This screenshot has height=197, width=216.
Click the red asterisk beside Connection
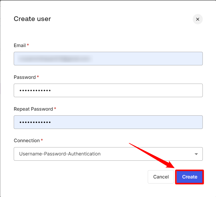click(x=42, y=140)
